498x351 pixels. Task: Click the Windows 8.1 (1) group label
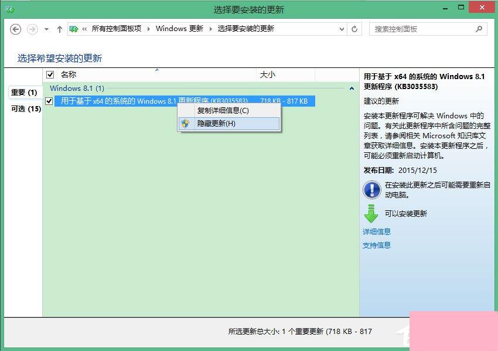pyautogui.click(x=77, y=88)
